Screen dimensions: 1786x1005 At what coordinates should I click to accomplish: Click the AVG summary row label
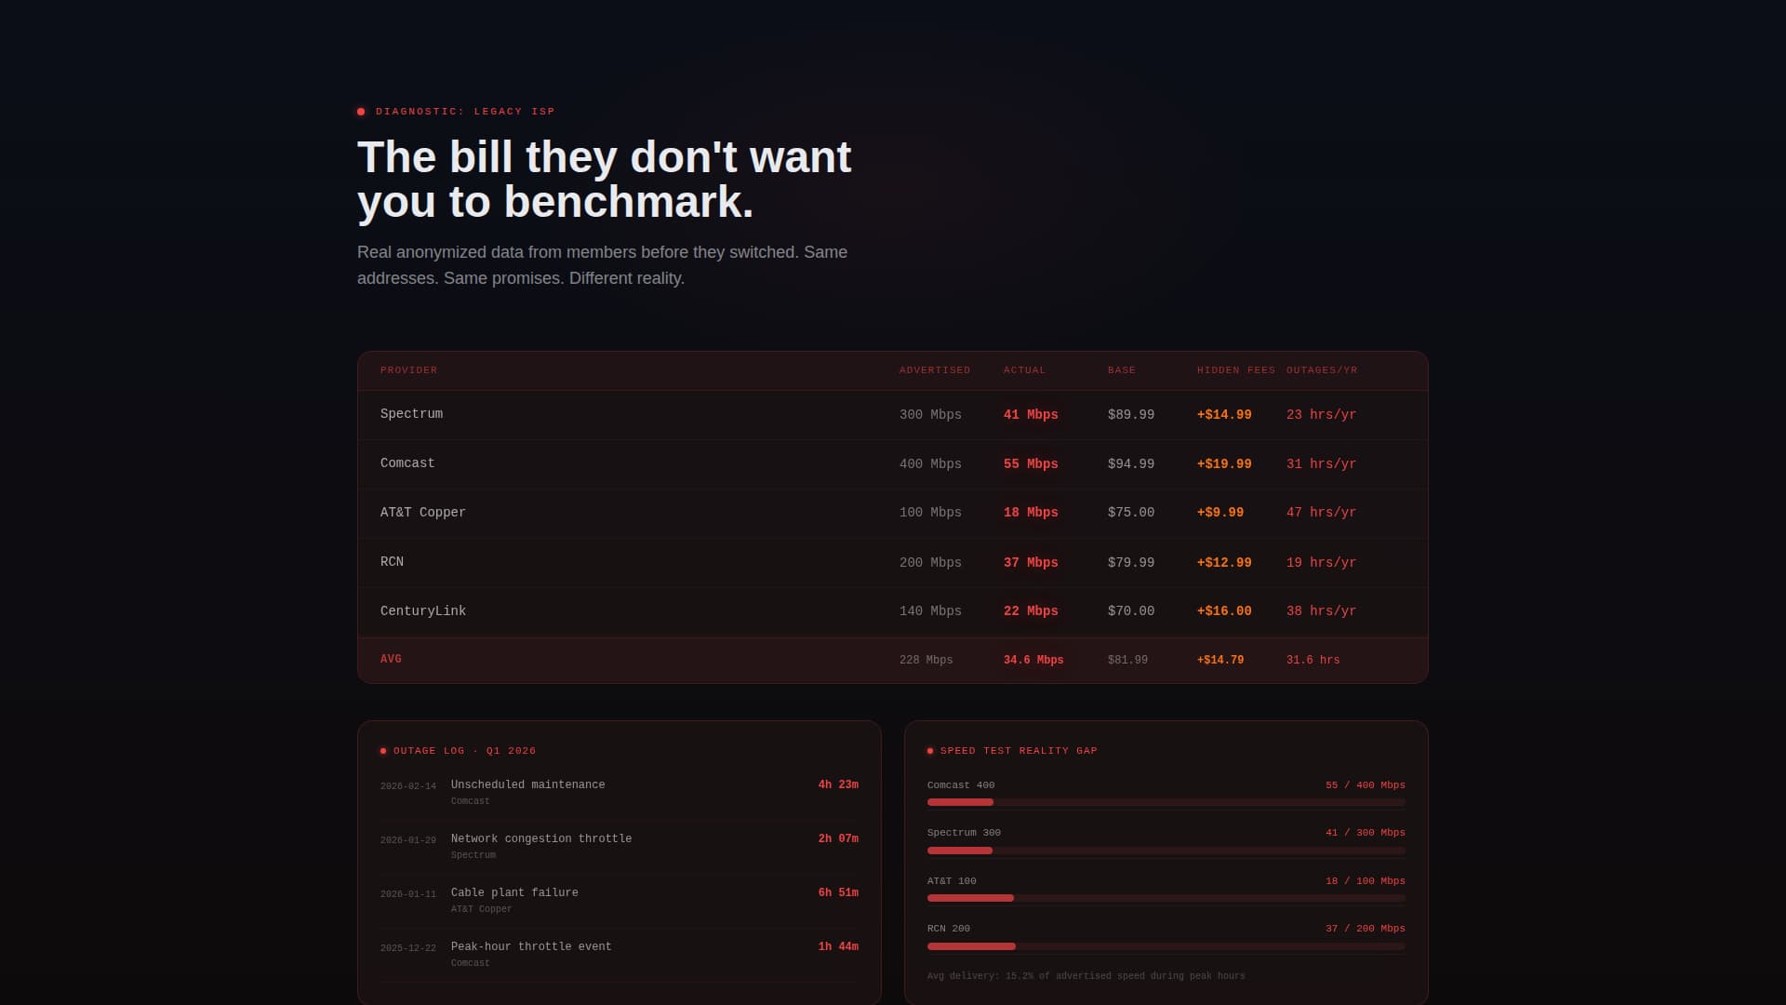391,659
